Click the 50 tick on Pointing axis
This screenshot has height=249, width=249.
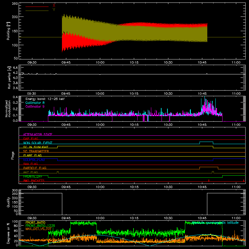tap(16, 58)
